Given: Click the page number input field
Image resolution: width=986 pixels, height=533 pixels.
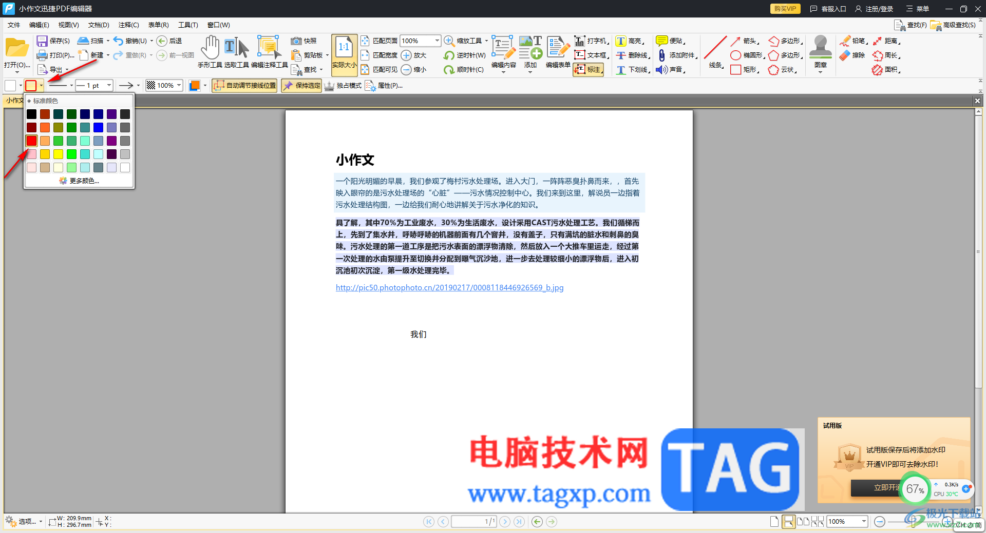Looking at the screenshot, I should pyautogui.click(x=474, y=522).
